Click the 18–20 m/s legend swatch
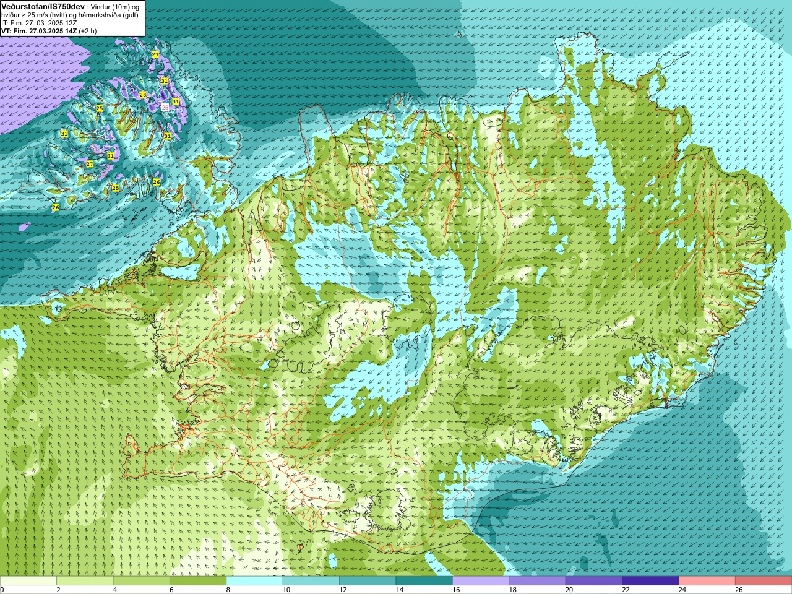792x594 pixels. (x=537, y=581)
